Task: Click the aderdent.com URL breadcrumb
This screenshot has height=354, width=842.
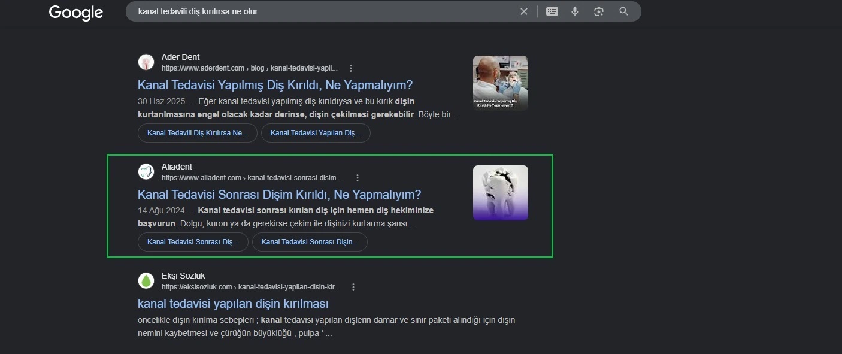Action: (x=250, y=68)
